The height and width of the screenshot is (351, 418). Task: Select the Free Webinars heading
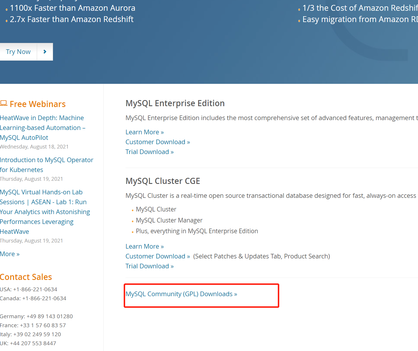pyautogui.click(x=37, y=104)
